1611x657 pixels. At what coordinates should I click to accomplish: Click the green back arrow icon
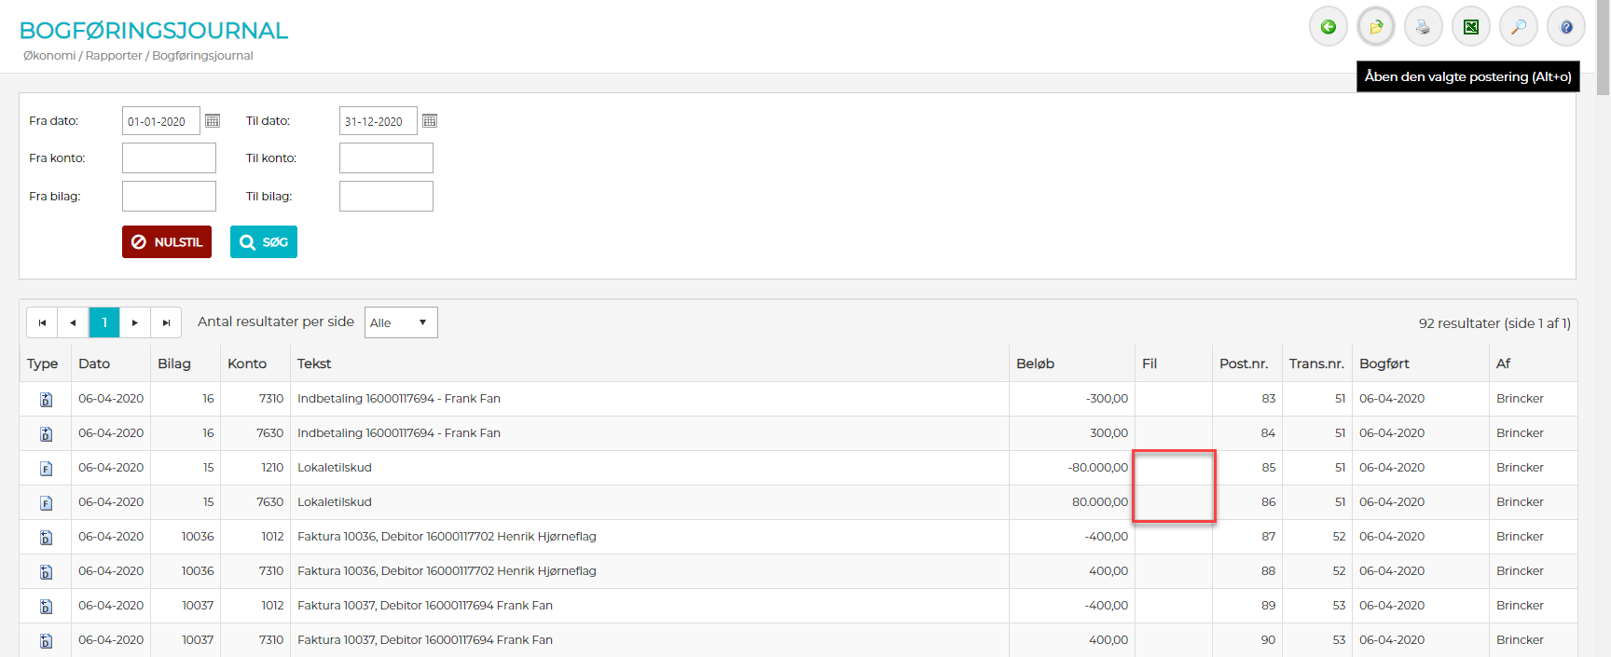click(1328, 27)
